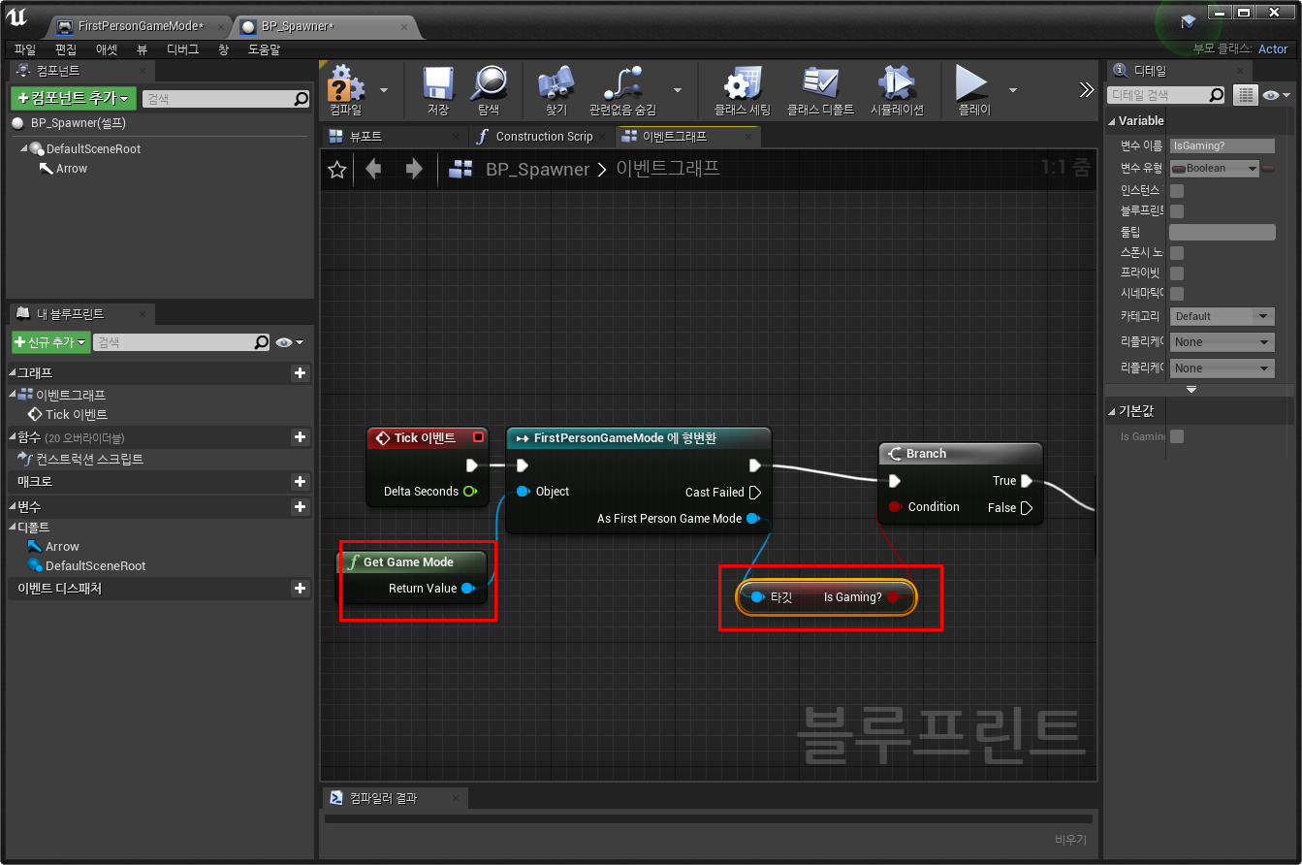Click the graduation cap tutorial icon

[x=1189, y=21]
